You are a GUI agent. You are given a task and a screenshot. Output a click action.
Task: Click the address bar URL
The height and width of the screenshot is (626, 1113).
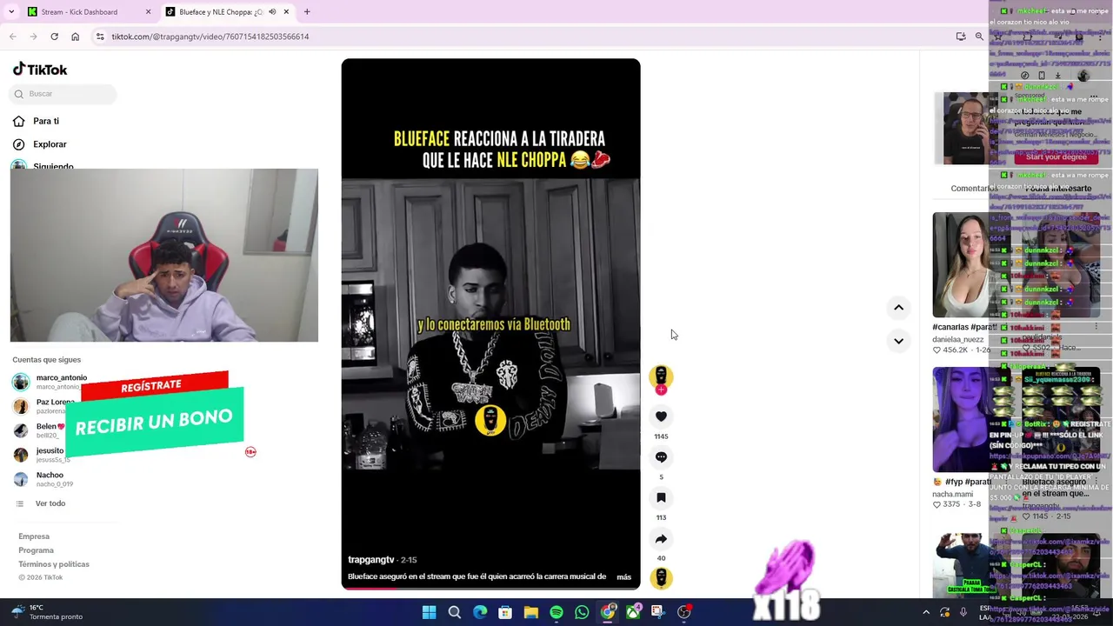pos(210,37)
